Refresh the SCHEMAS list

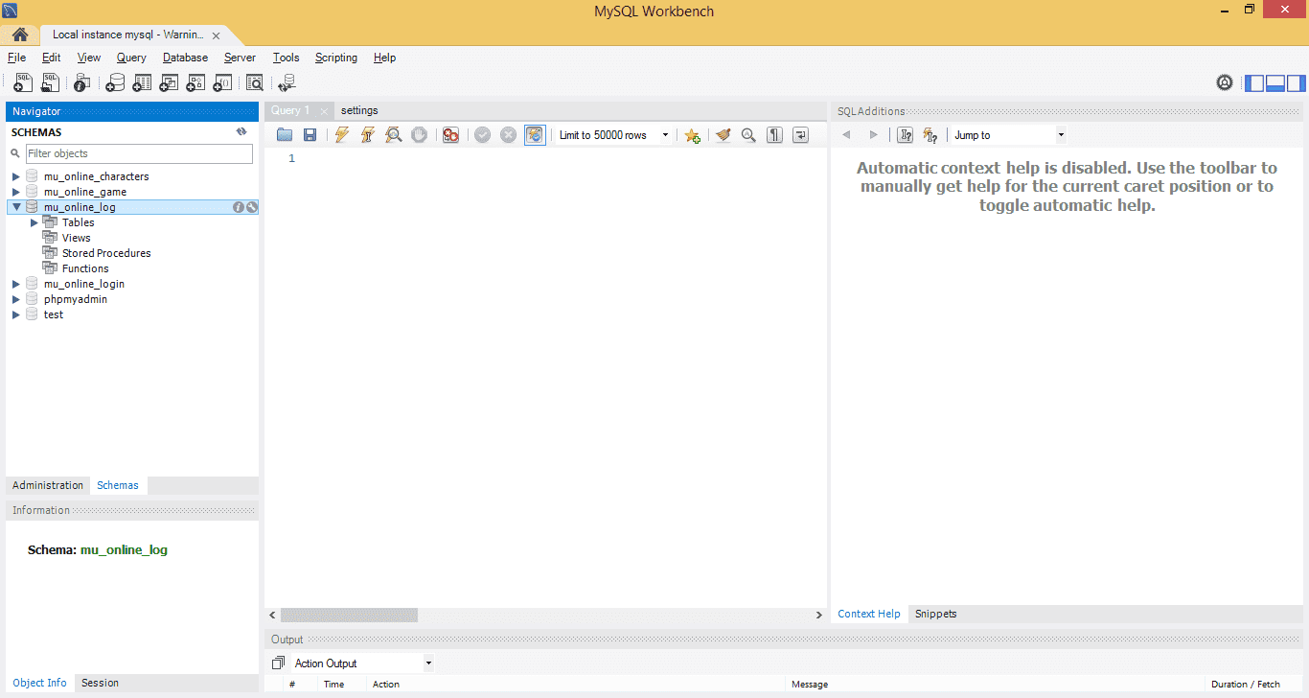coord(241,132)
